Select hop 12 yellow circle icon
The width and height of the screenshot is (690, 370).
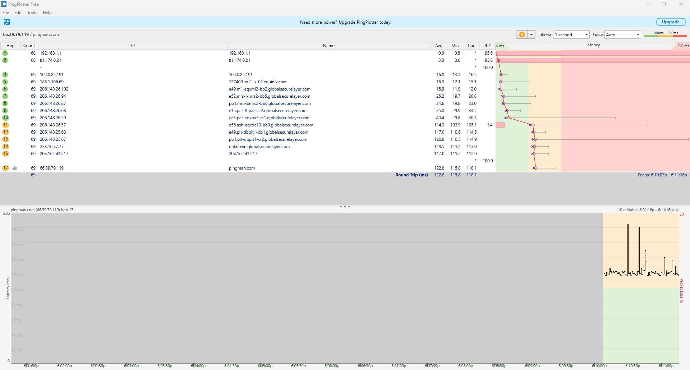(x=5, y=132)
